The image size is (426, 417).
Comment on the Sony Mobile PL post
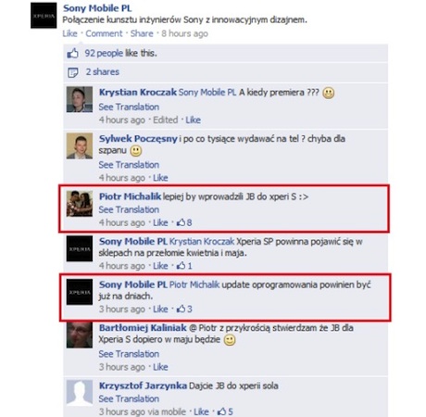point(104,33)
